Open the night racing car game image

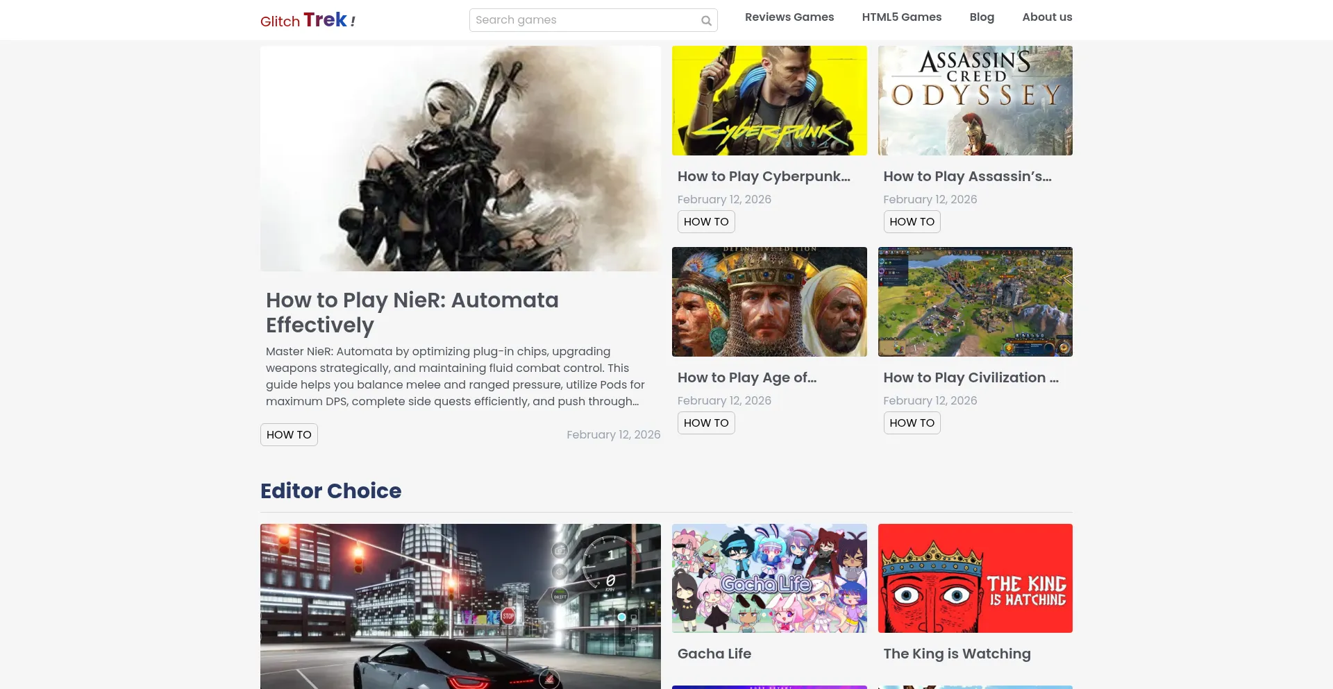click(x=460, y=606)
